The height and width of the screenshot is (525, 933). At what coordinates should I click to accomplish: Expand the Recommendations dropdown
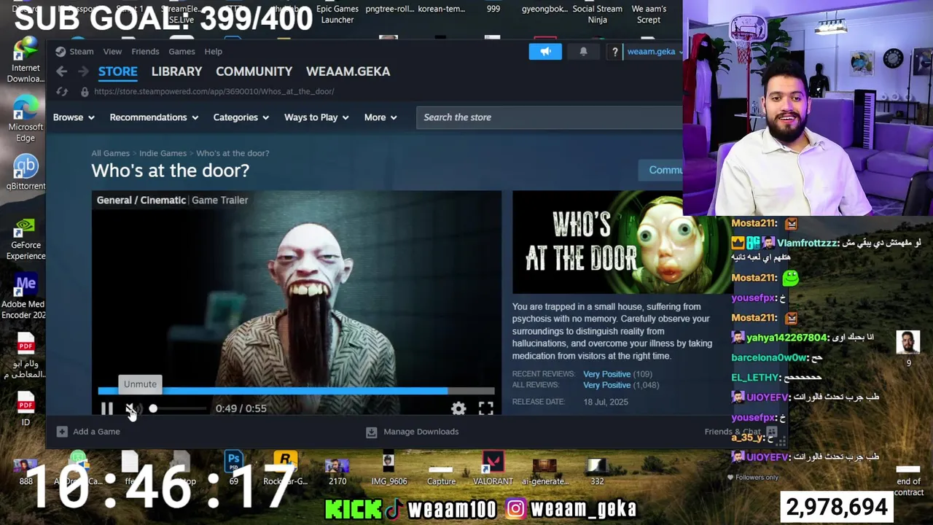pyautogui.click(x=154, y=117)
